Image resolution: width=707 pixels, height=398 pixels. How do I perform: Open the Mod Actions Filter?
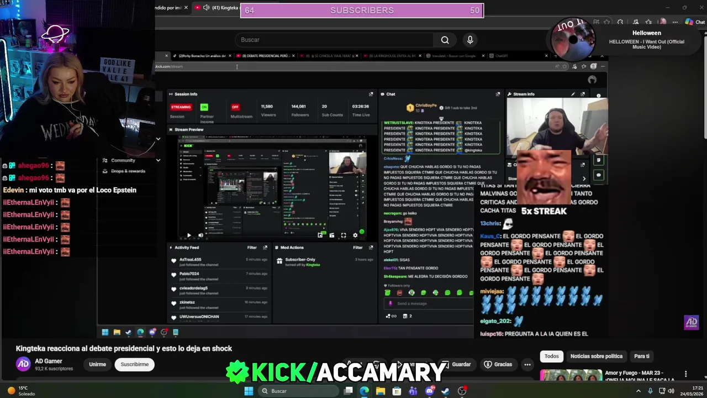(357, 248)
